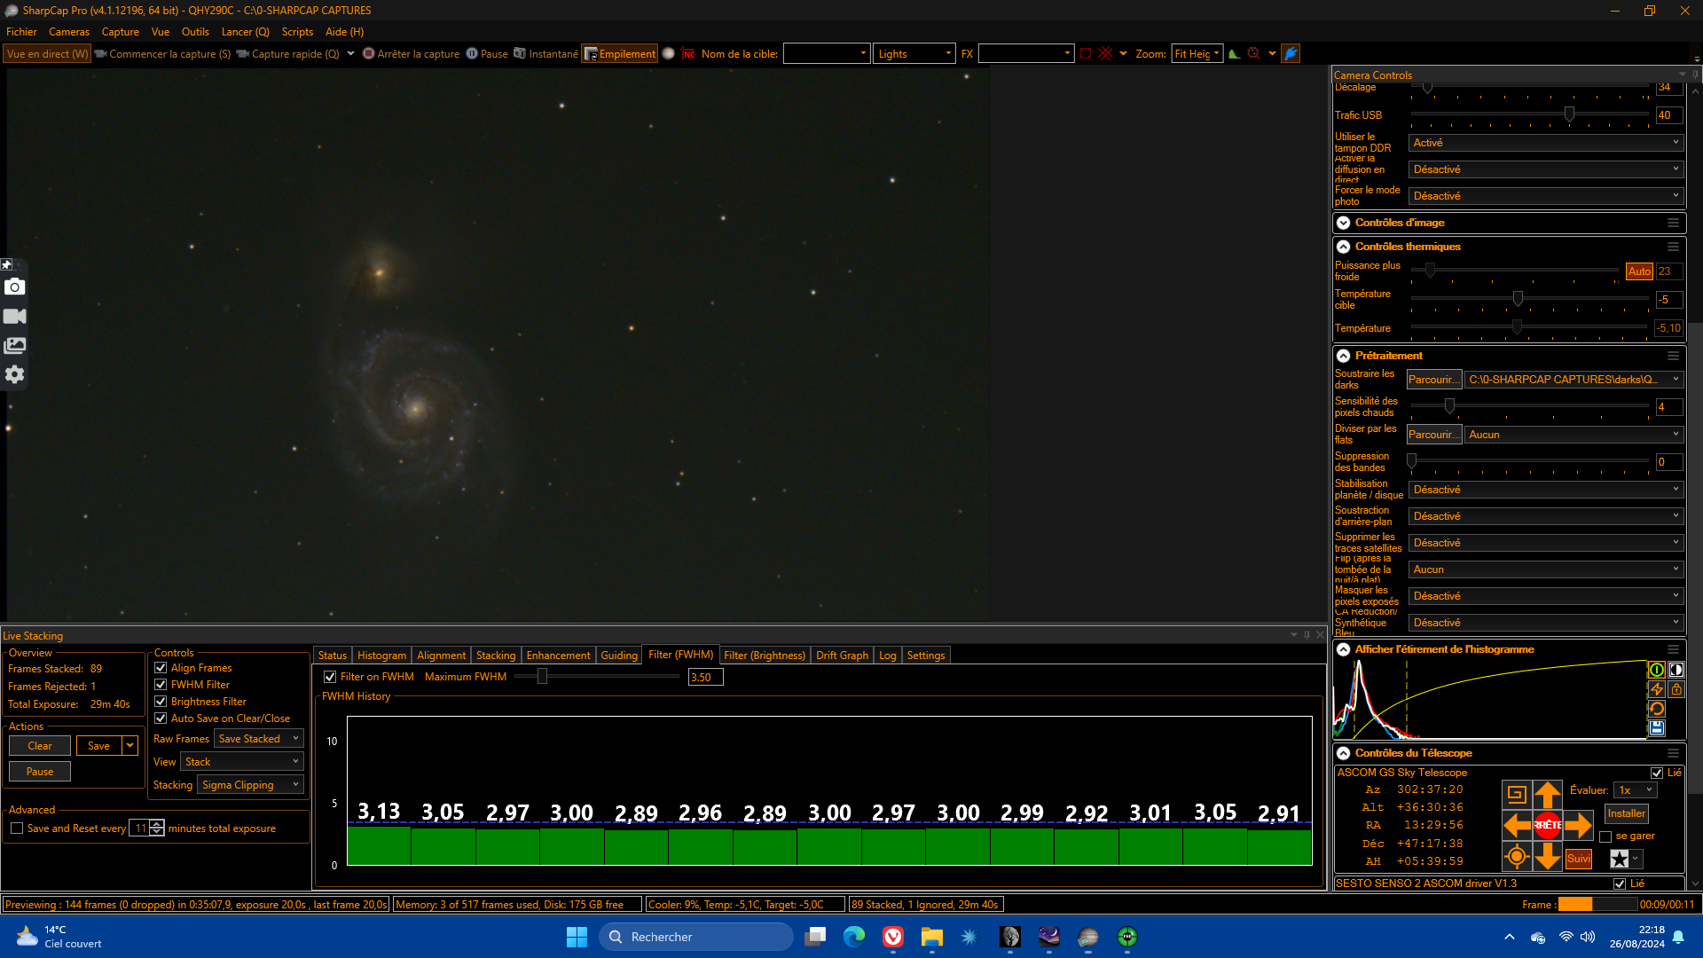
Task: Toggle the Brightness Filter checkbox
Action: (x=161, y=702)
